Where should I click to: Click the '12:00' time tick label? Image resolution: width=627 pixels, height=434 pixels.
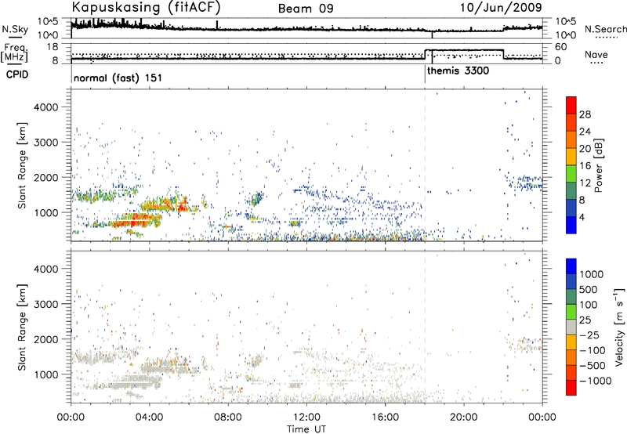coord(306,418)
